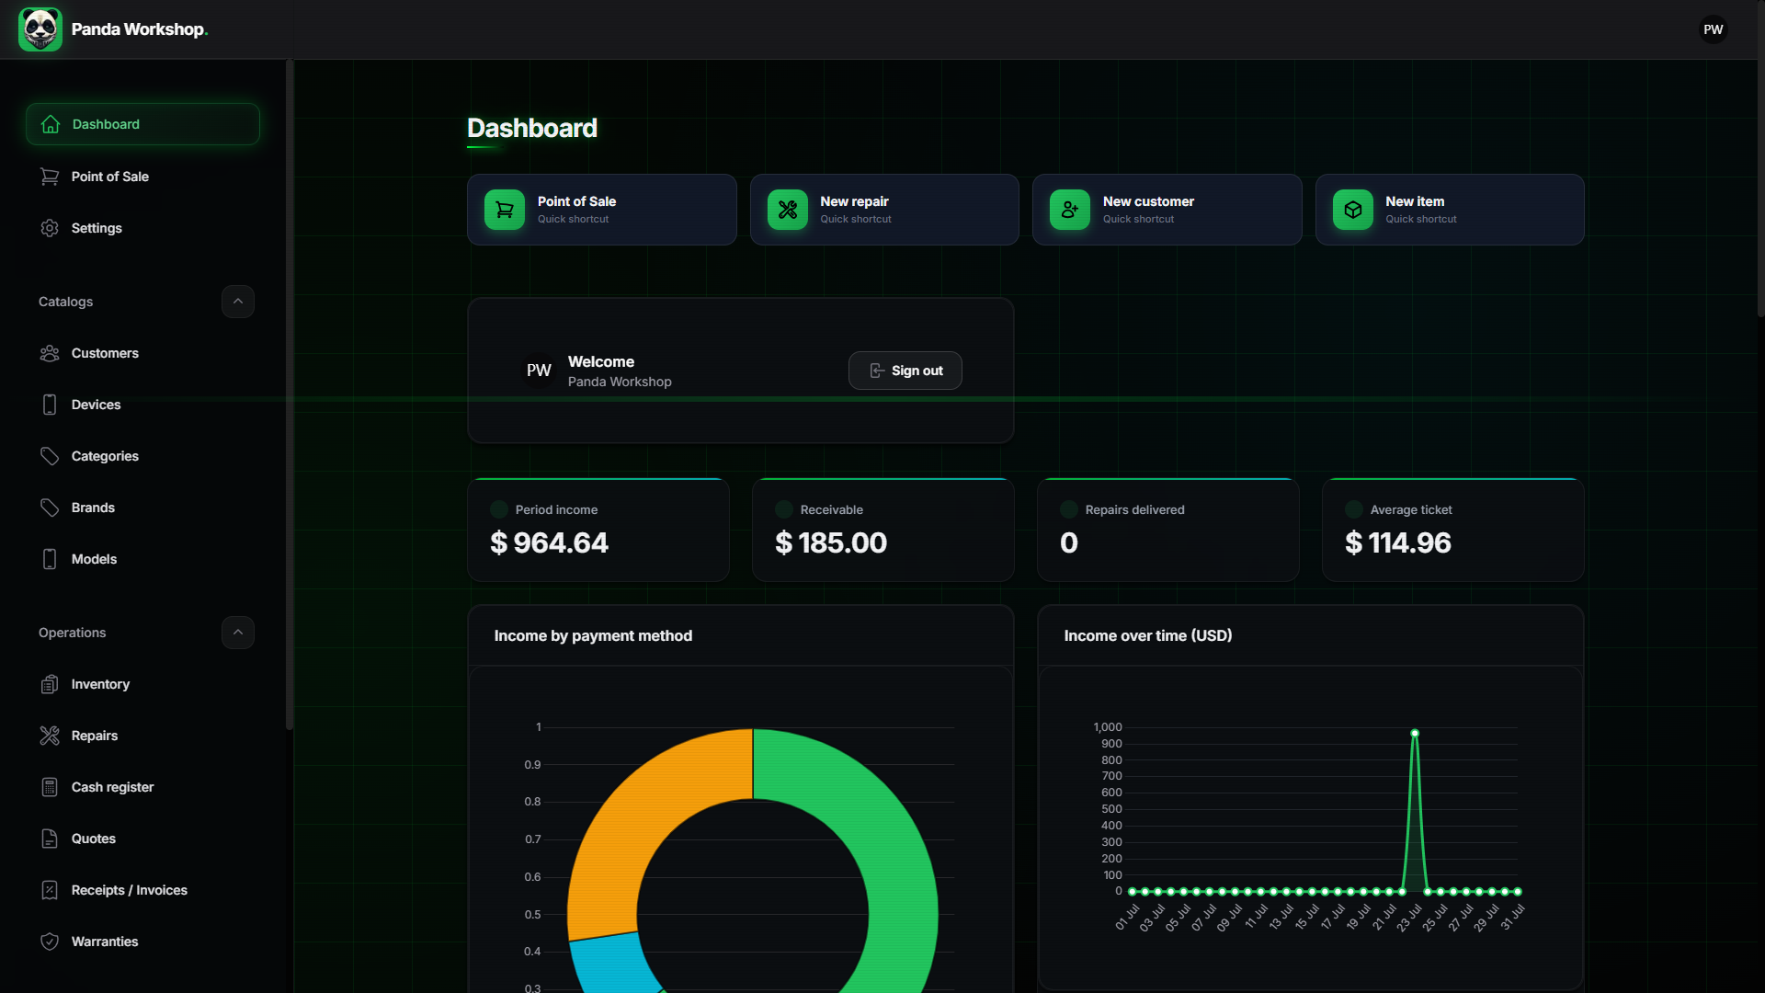Screen dimensions: 1765x993
Task: Click the Sign out button
Action: (x=905, y=371)
